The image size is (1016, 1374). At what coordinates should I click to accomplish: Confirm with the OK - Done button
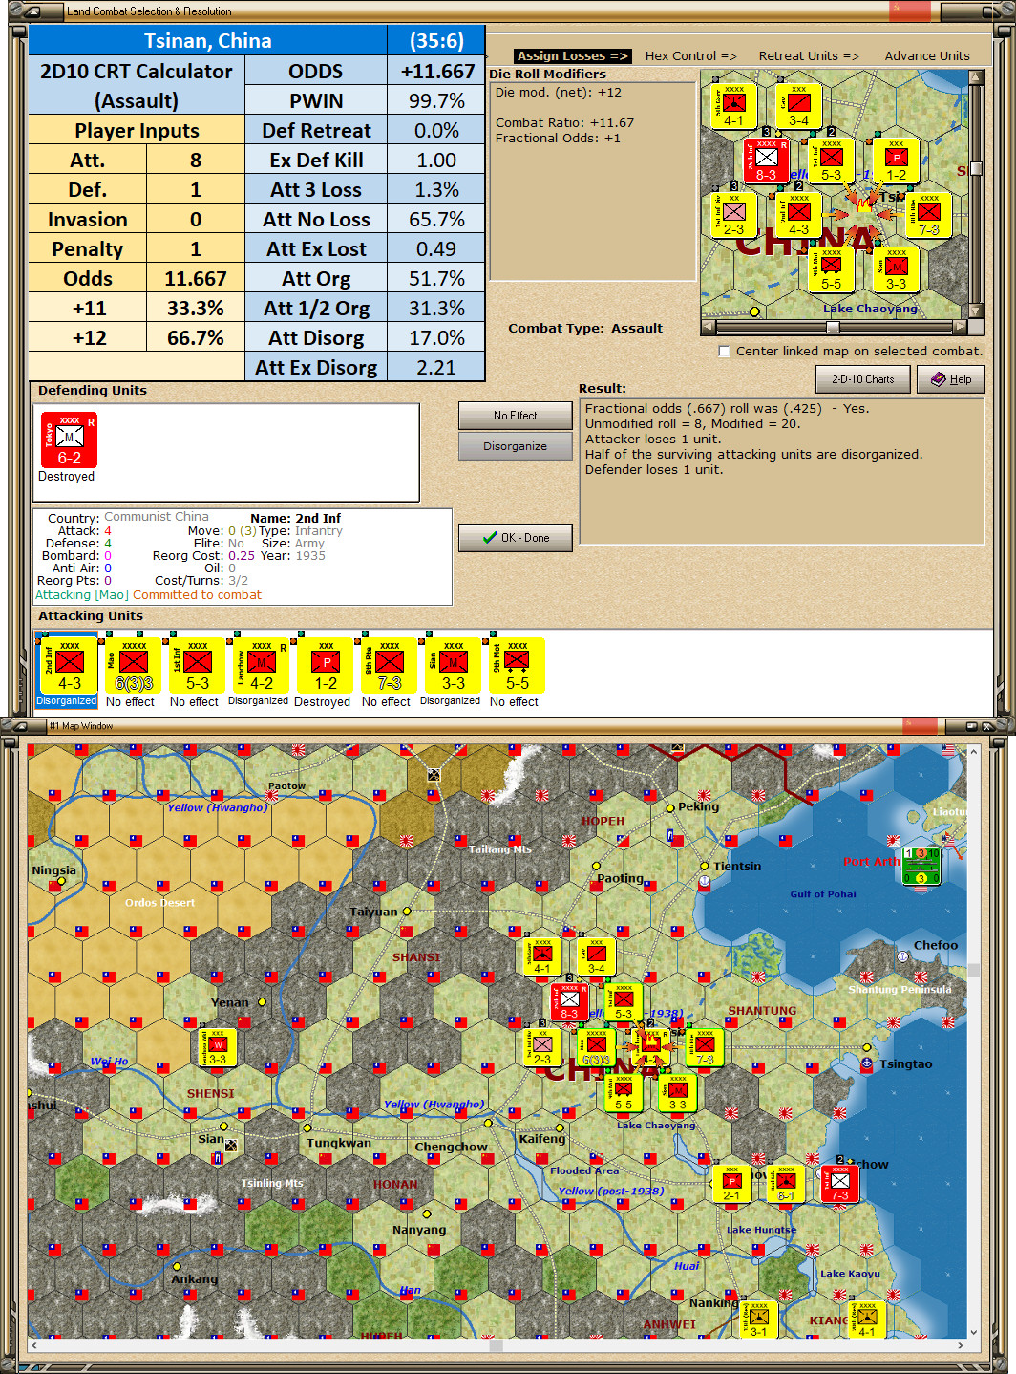516,538
